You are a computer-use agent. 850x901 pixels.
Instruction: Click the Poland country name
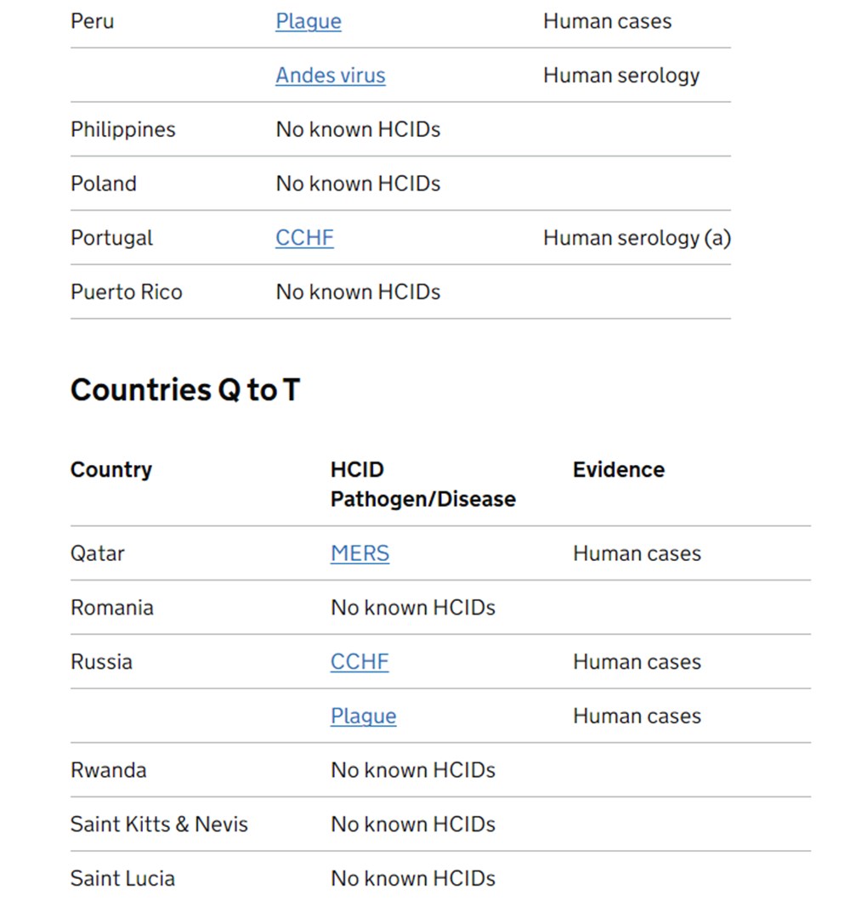(104, 184)
